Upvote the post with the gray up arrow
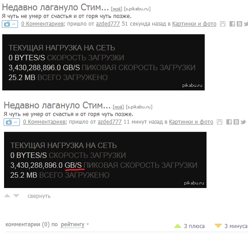 pos(7,196)
